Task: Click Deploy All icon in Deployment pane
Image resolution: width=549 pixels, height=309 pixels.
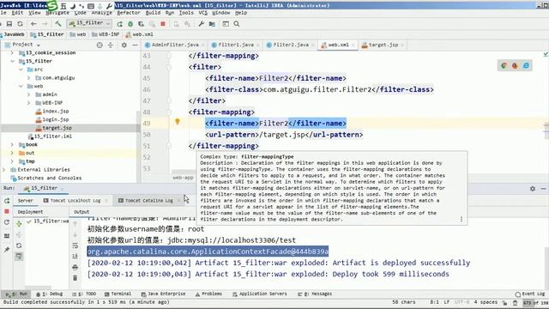Action: (x=19, y=223)
